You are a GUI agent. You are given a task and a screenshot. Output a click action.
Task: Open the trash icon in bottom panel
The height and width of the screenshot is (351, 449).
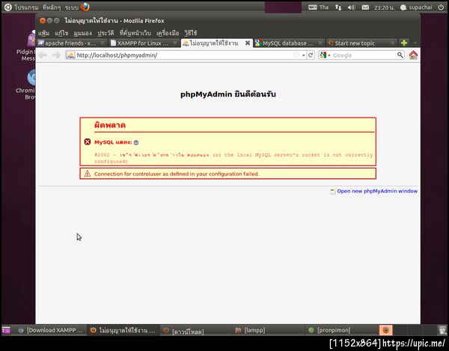443,330
